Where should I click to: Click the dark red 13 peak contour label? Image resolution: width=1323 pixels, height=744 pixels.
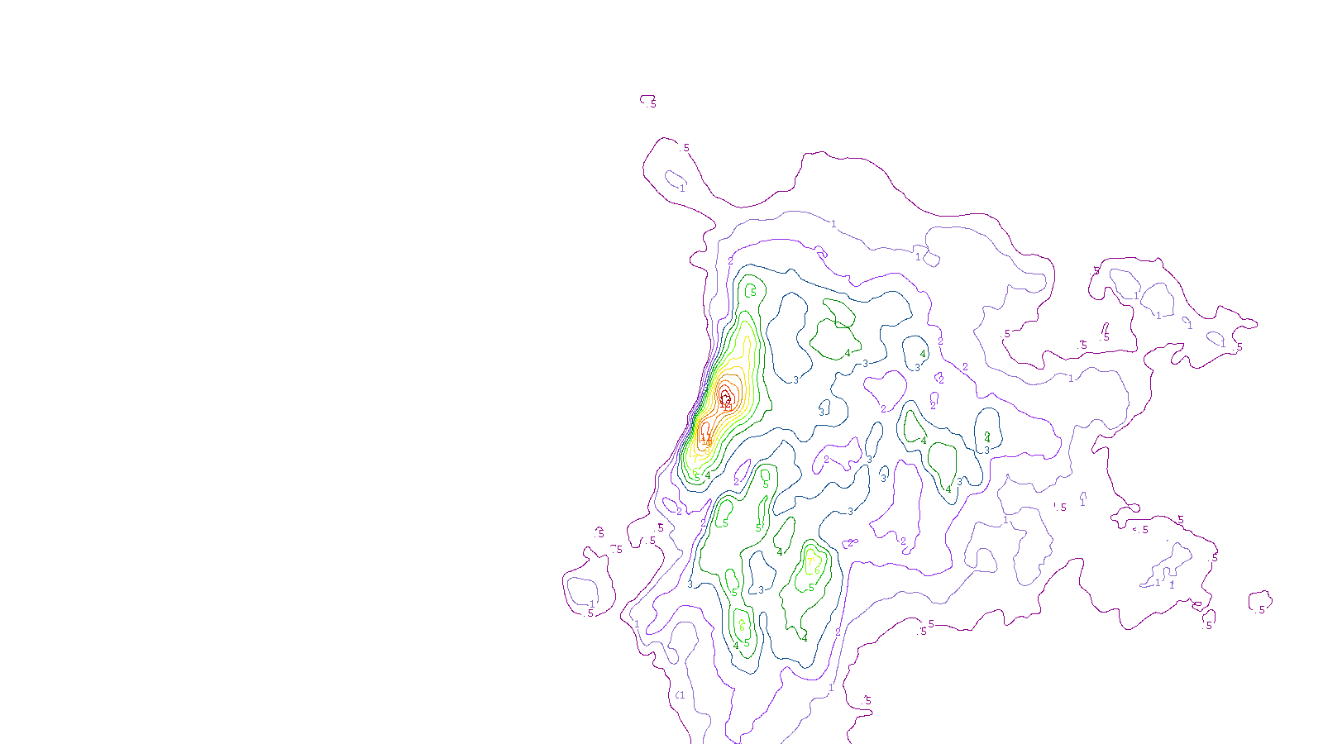725,398
